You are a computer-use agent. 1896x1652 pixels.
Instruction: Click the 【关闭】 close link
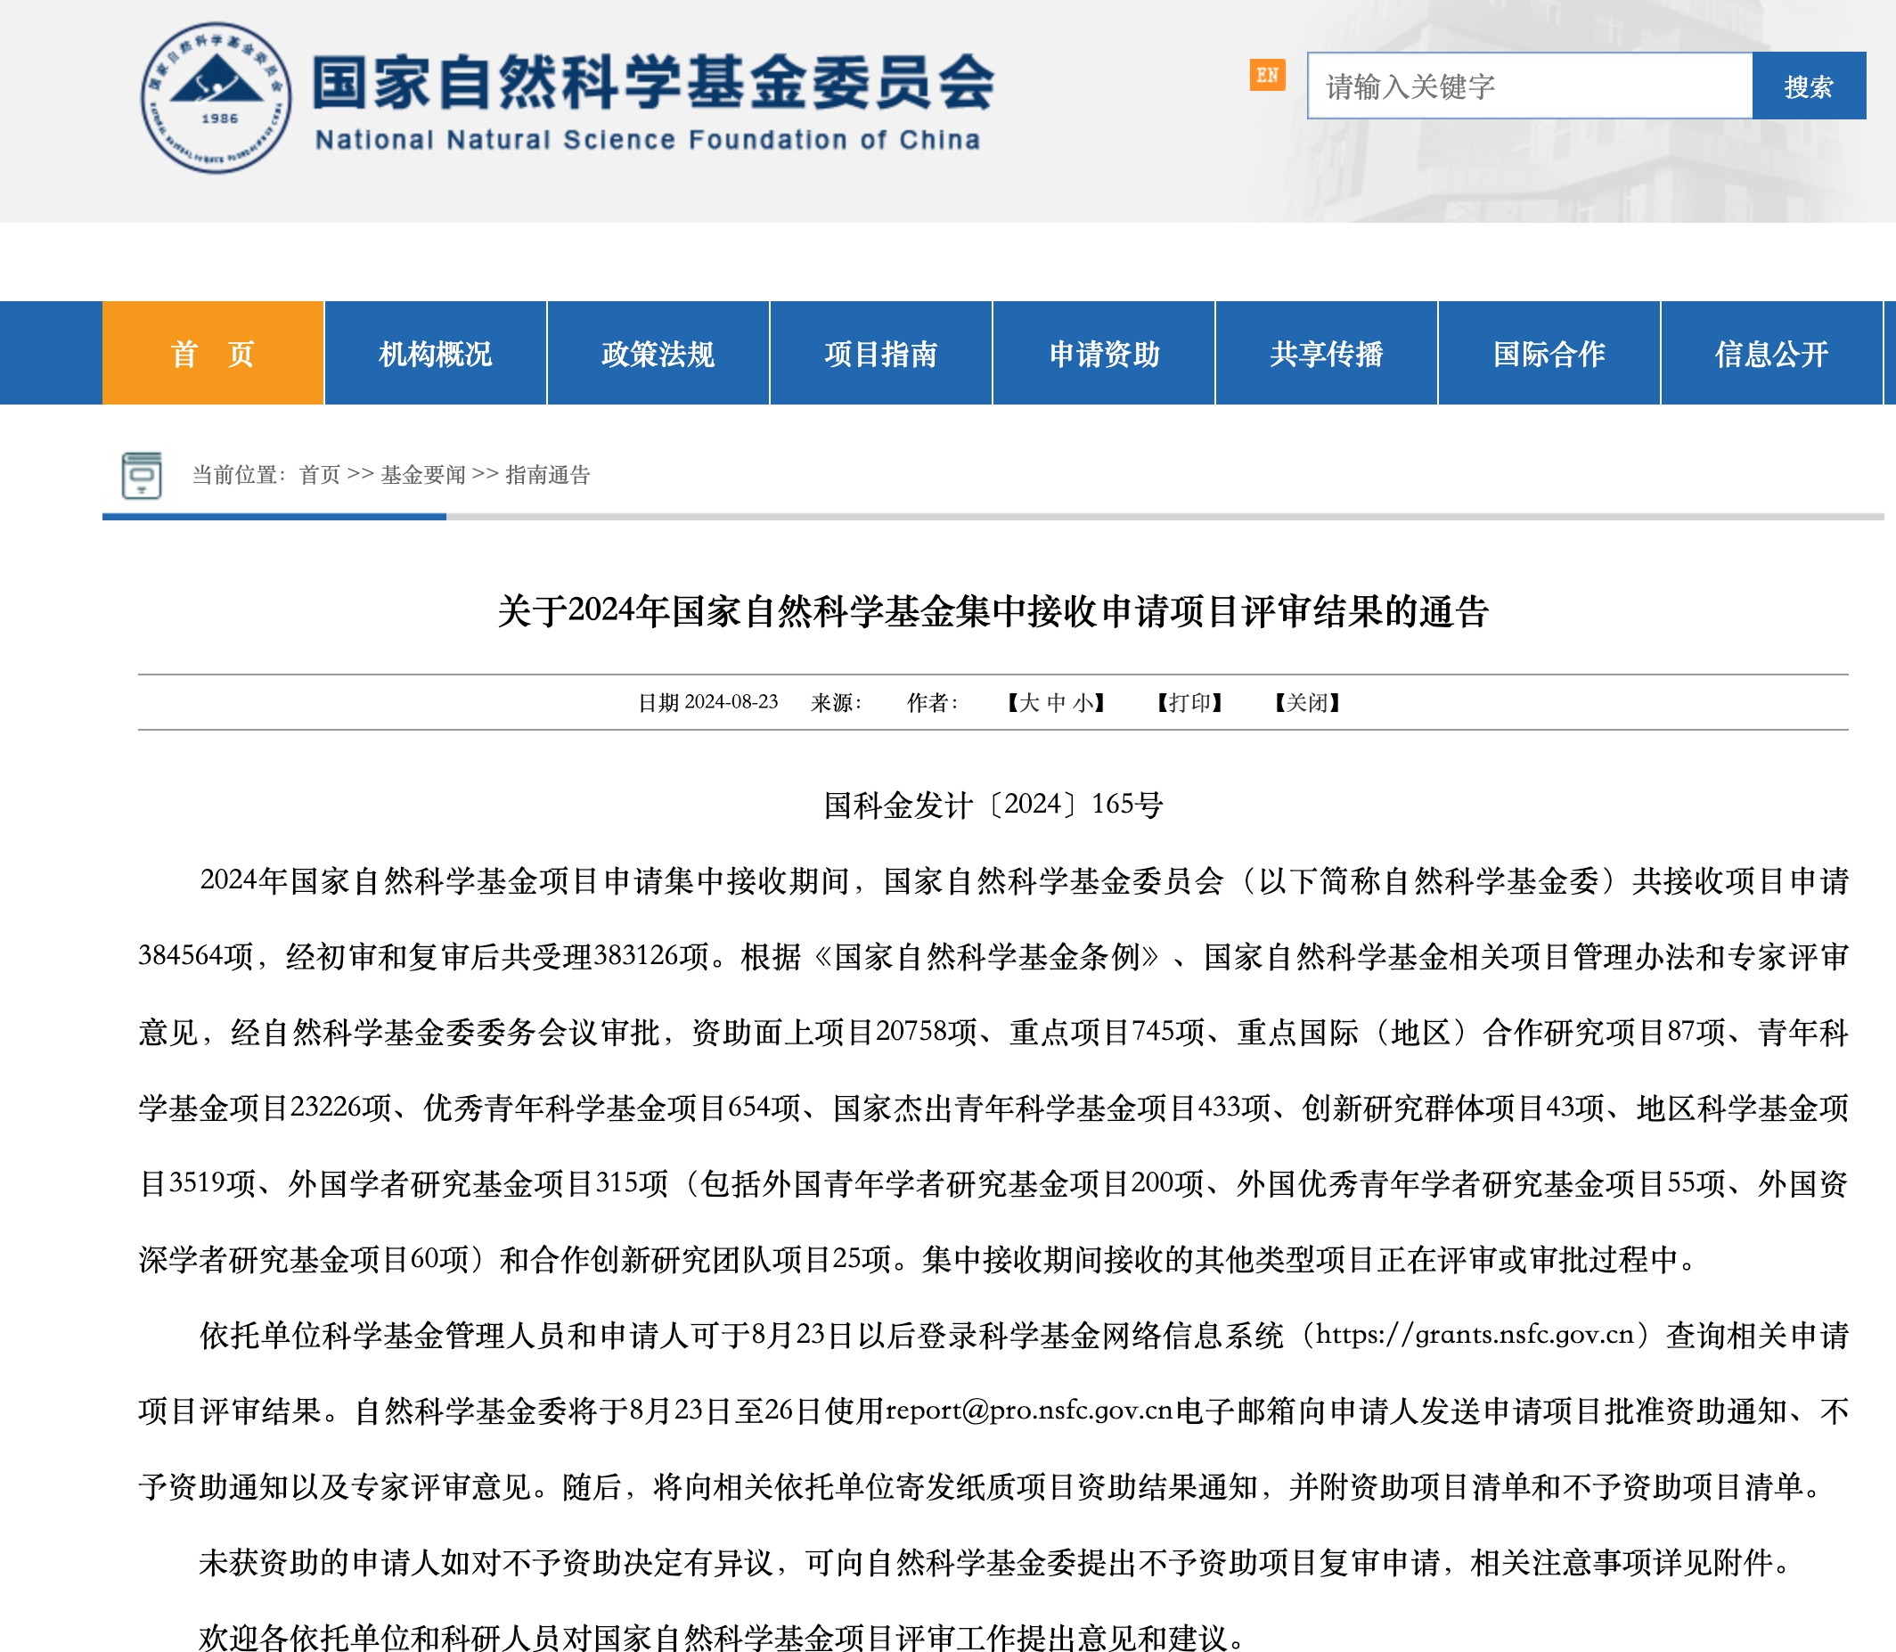(1307, 702)
